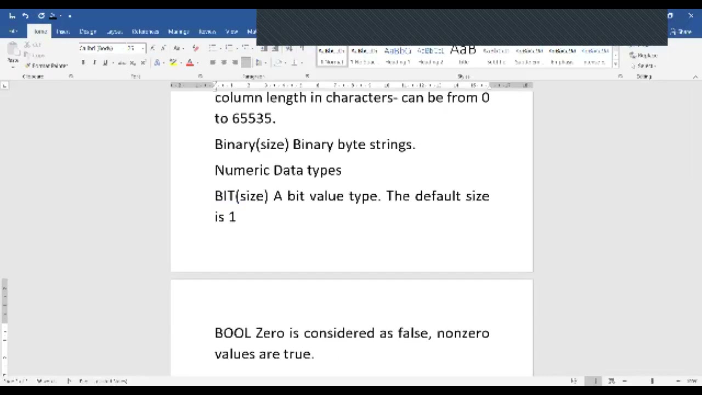Switch to the Layout tab
Image resolution: width=702 pixels, height=395 pixels.
point(115,32)
